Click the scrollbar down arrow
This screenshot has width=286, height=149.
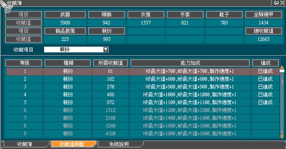282,136
